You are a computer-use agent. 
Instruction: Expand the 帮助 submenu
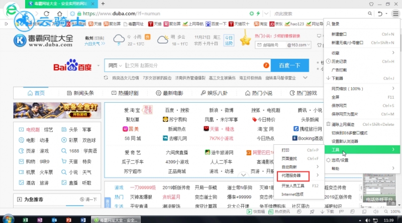[x=362, y=168]
